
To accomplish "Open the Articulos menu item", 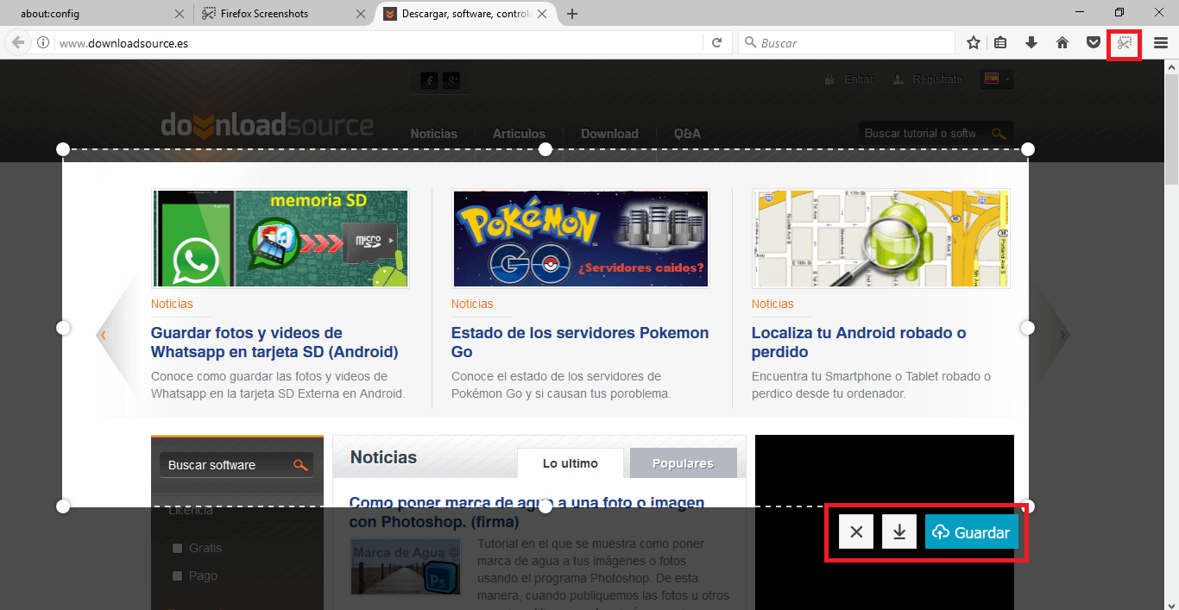I will pos(519,134).
